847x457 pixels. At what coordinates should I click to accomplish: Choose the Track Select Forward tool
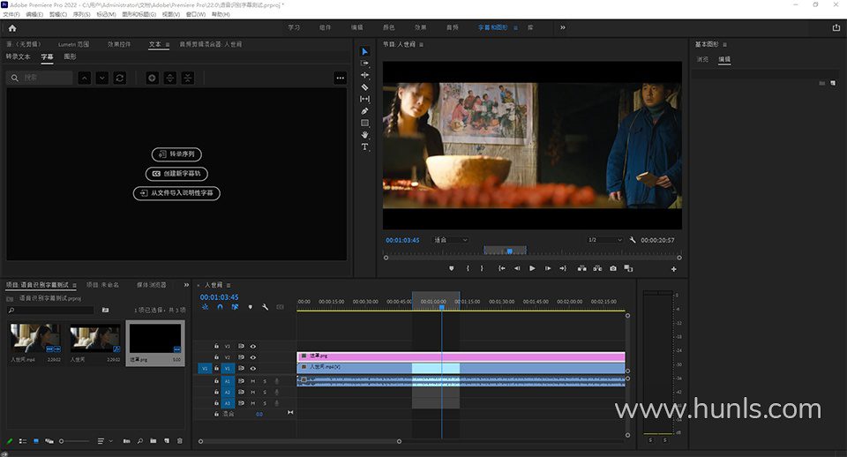click(x=364, y=64)
